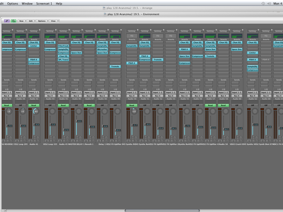Open the Setting menu on Audio 41 channel
The image size is (283, 212).
pyautogui.click(x=34, y=31)
